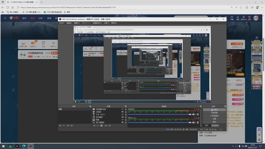Open 导入收藏夹 bookmark
265x149 pixels.
[13, 12]
